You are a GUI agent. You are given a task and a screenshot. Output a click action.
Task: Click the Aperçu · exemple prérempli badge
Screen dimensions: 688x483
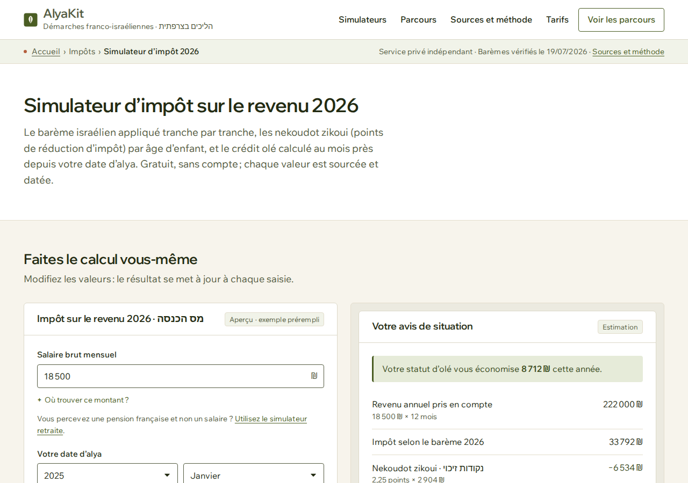coord(274,319)
